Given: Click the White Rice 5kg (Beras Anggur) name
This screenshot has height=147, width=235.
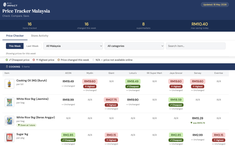Looking at the screenshot, I should click(36, 117).
